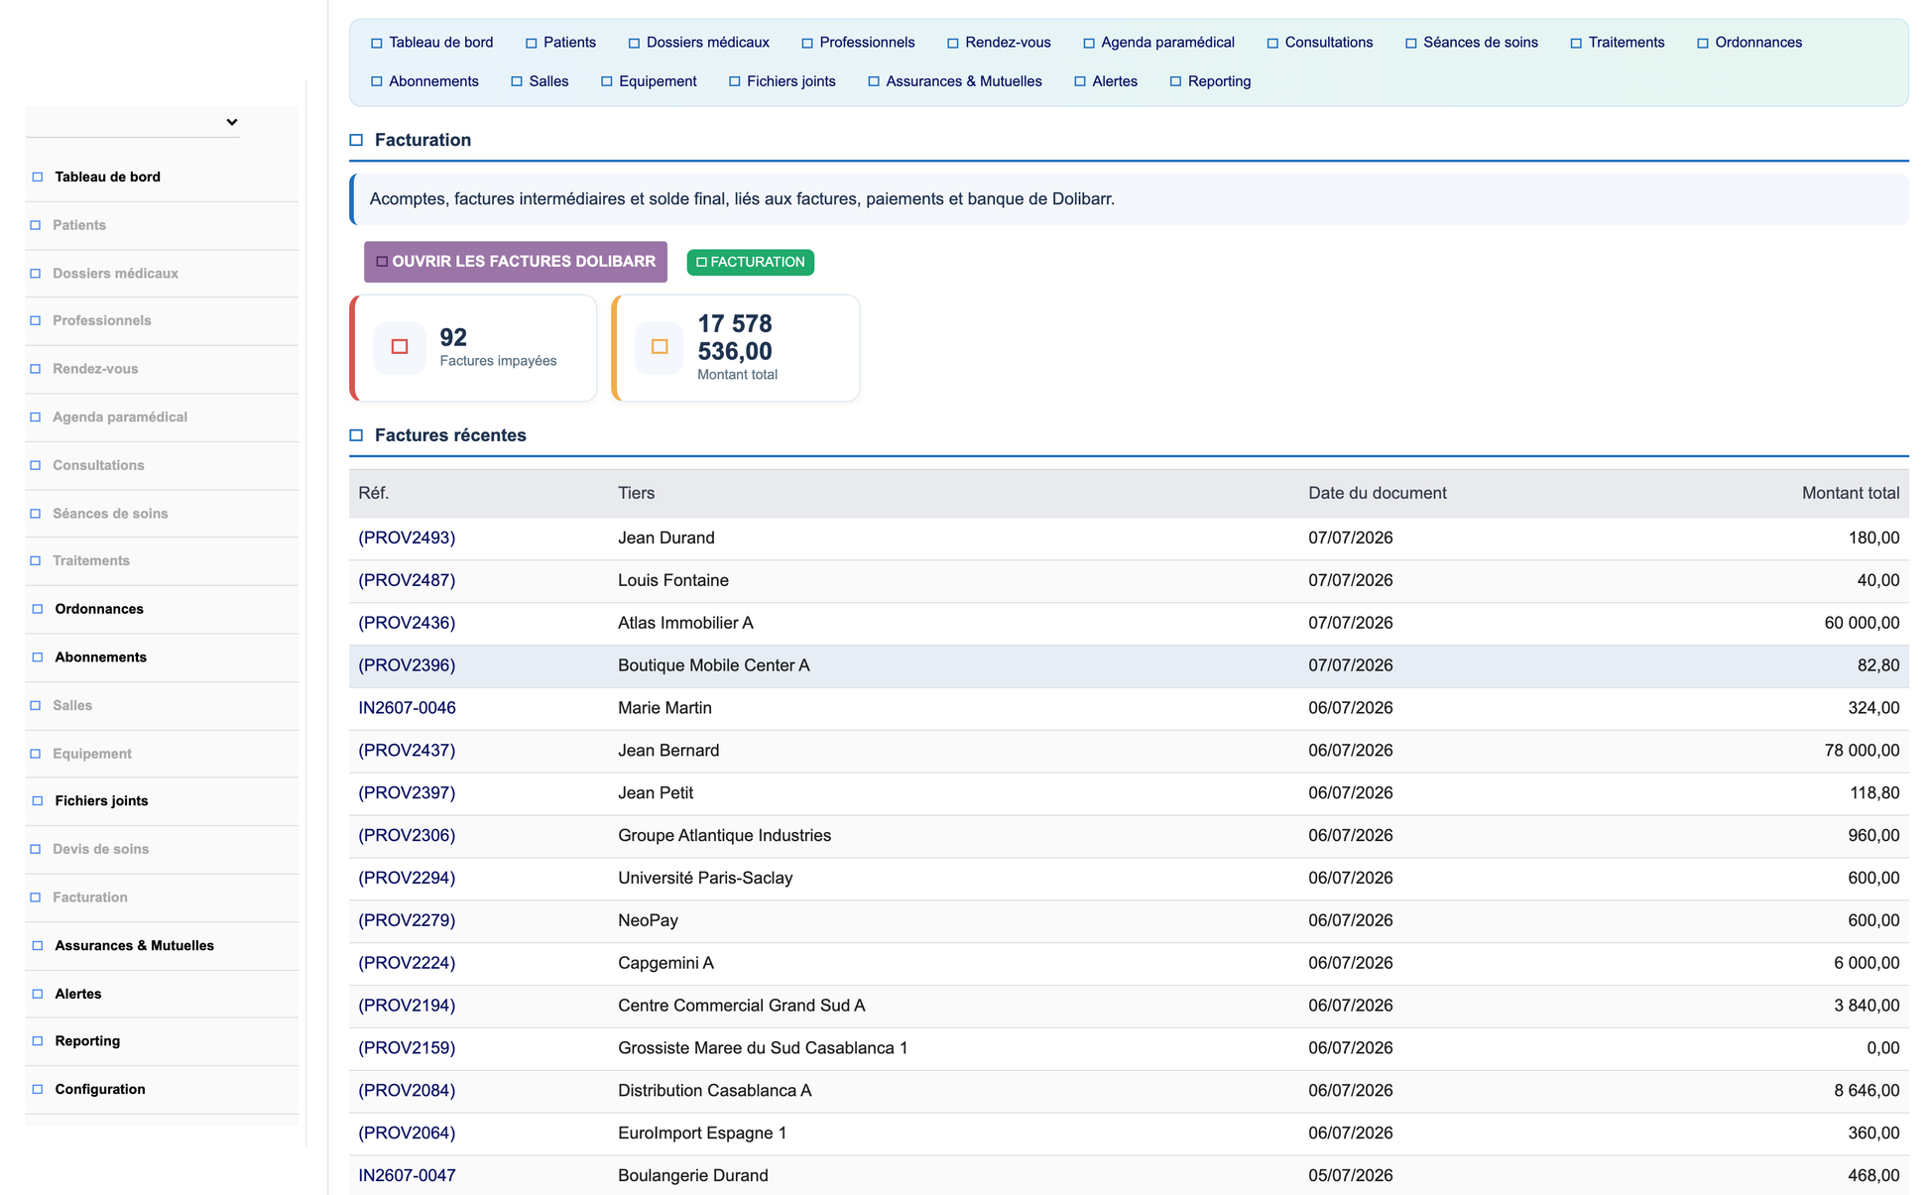Open Dossiers médicaux top tab
The height and width of the screenshot is (1195, 1930).
699,43
